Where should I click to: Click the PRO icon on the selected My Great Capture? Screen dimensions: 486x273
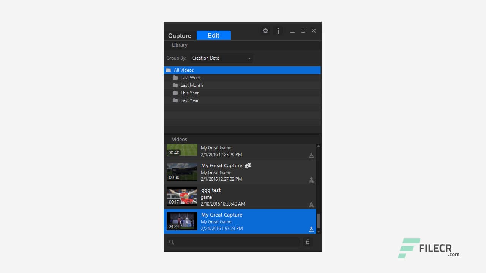pos(311,229)
